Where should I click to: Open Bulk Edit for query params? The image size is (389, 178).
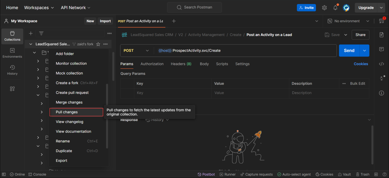pos(358,83)
